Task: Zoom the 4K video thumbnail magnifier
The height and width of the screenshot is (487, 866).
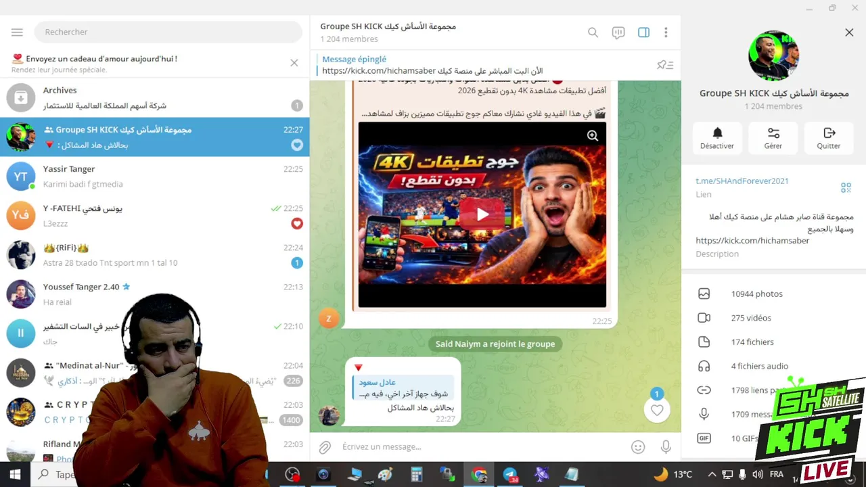Action: 593,135
